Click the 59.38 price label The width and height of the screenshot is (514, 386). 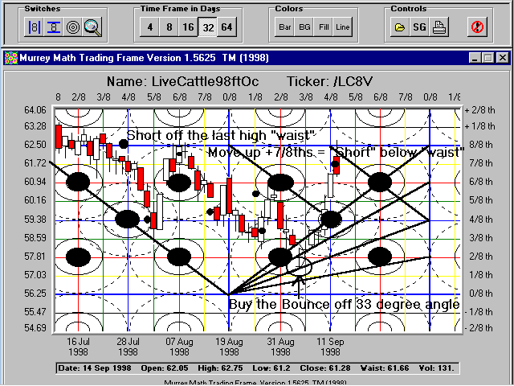[x=35, y=219]
